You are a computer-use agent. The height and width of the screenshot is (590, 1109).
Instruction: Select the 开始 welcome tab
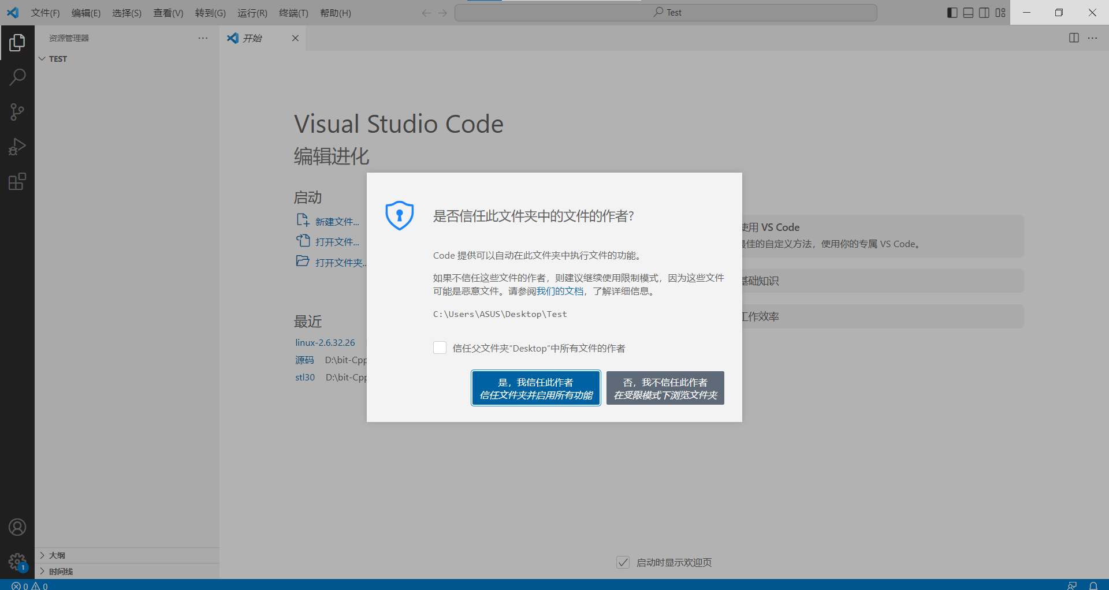[x=263, y=38]
